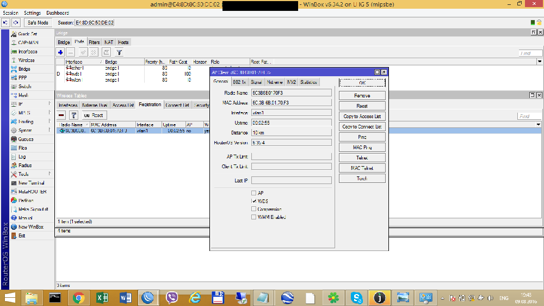Image resolution: width=544 pixels, height=306 pixels.
Task: Expand the IP submenu
Action: (50, 104)
